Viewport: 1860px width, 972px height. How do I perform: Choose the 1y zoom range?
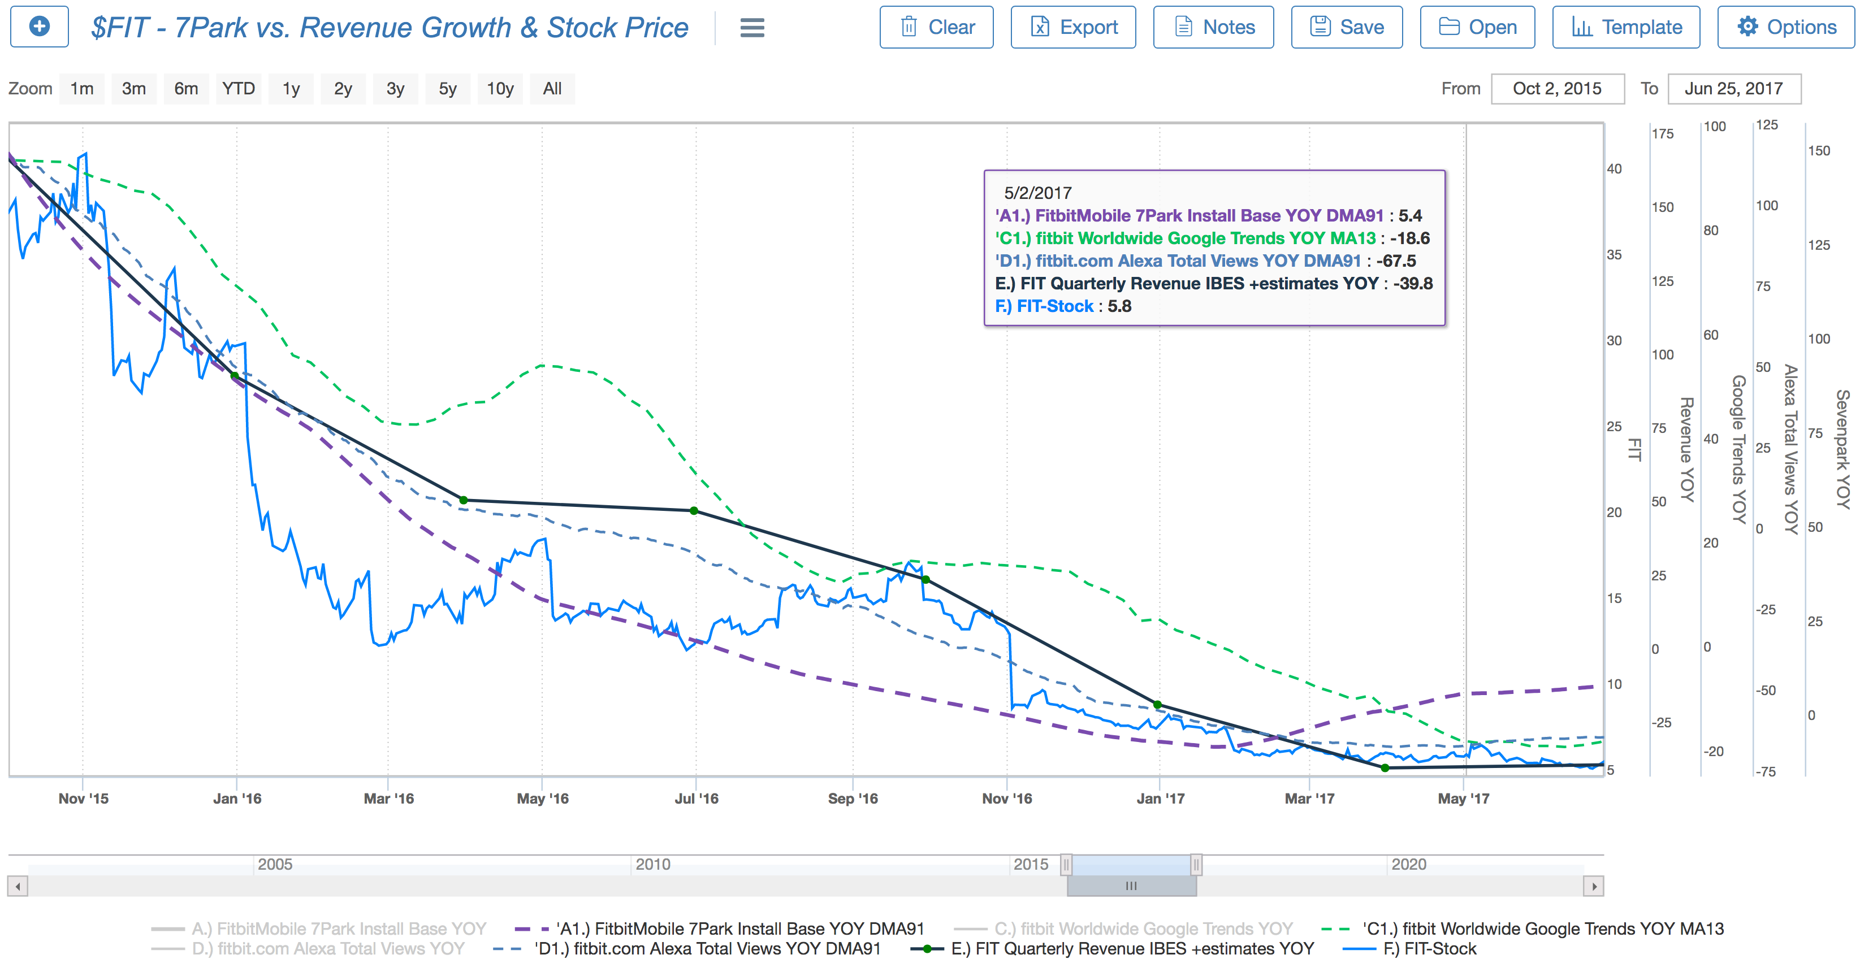coord(291,89)
